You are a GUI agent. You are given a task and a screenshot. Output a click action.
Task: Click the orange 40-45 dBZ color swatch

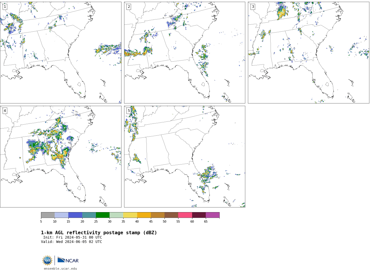coord(144,215)
